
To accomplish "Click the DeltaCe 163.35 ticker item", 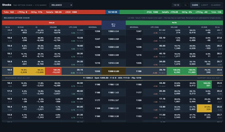I will pyautogui.click(x=54, y=12).
